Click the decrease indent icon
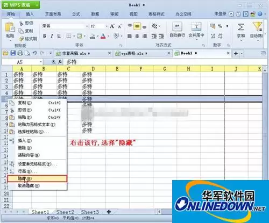Screen dimensions: 269x223 pos(154,36)
